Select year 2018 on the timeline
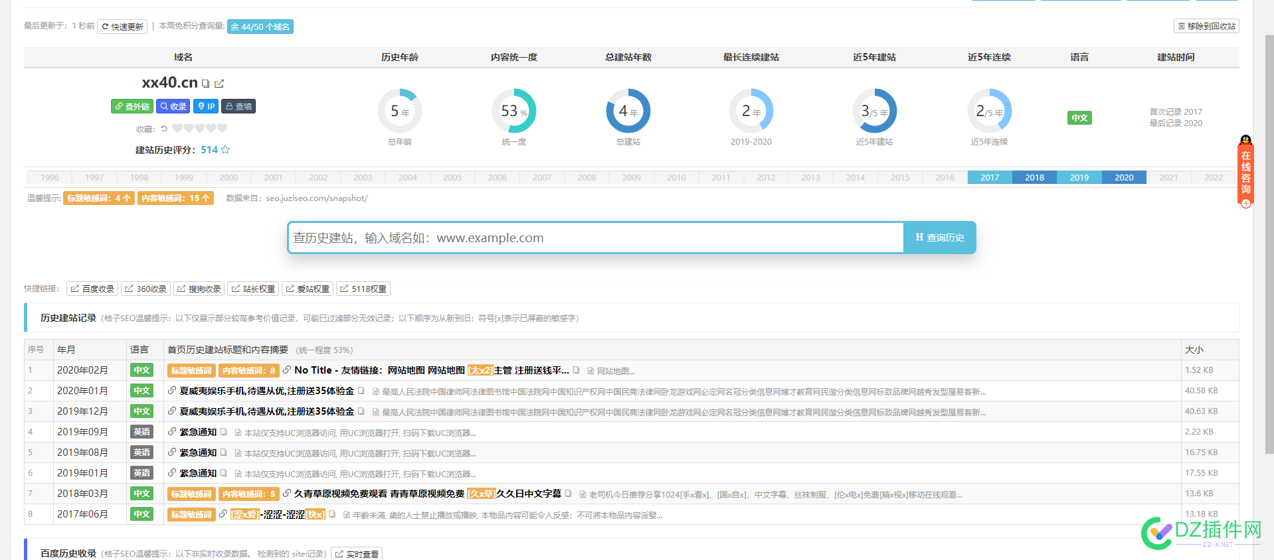Viewport: 1274px width, 560px height. 1034,177
